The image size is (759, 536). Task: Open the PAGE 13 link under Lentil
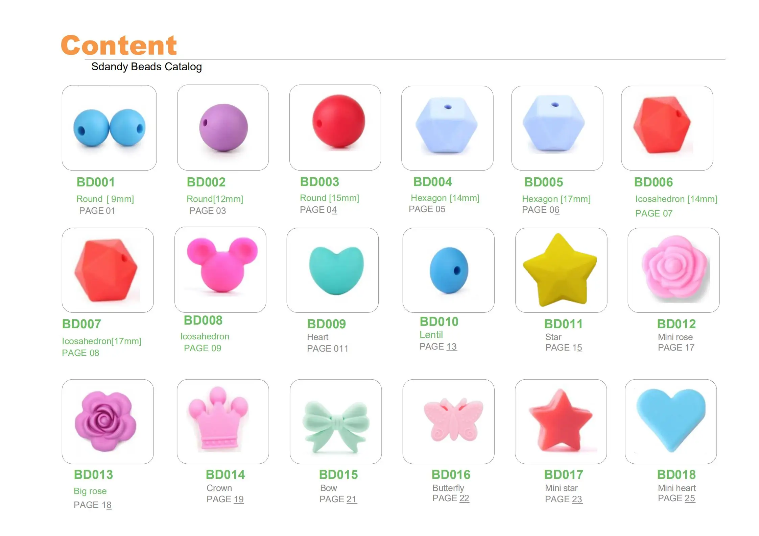click(x=438, y=347)
